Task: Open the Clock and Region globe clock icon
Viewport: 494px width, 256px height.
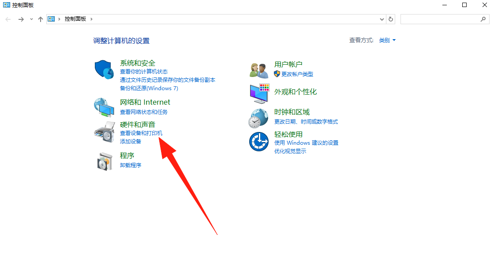Action: click(x=258, y=118)
